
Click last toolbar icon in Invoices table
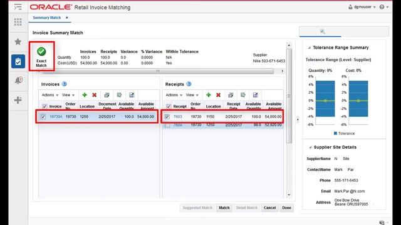(x=132, y=95)
